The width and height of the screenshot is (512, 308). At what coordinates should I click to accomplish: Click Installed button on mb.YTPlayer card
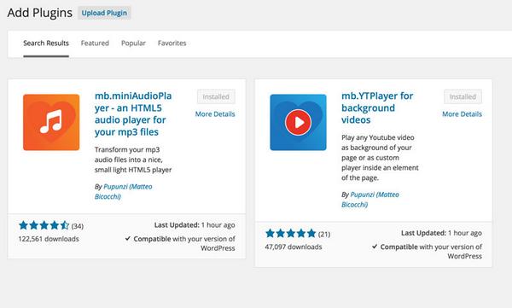tap(463, 96)
